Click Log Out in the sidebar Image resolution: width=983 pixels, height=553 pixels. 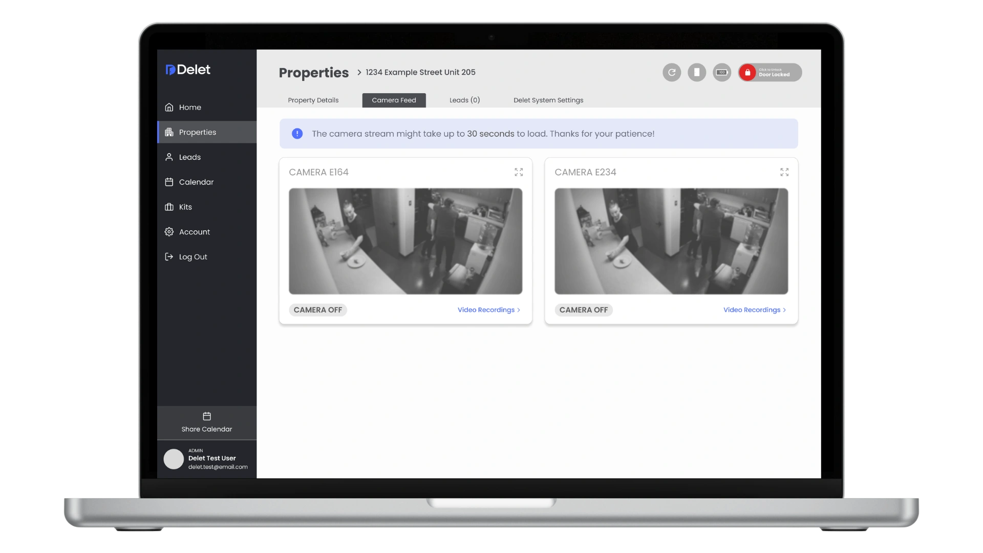pyautogui.click(x=193, y=257)
